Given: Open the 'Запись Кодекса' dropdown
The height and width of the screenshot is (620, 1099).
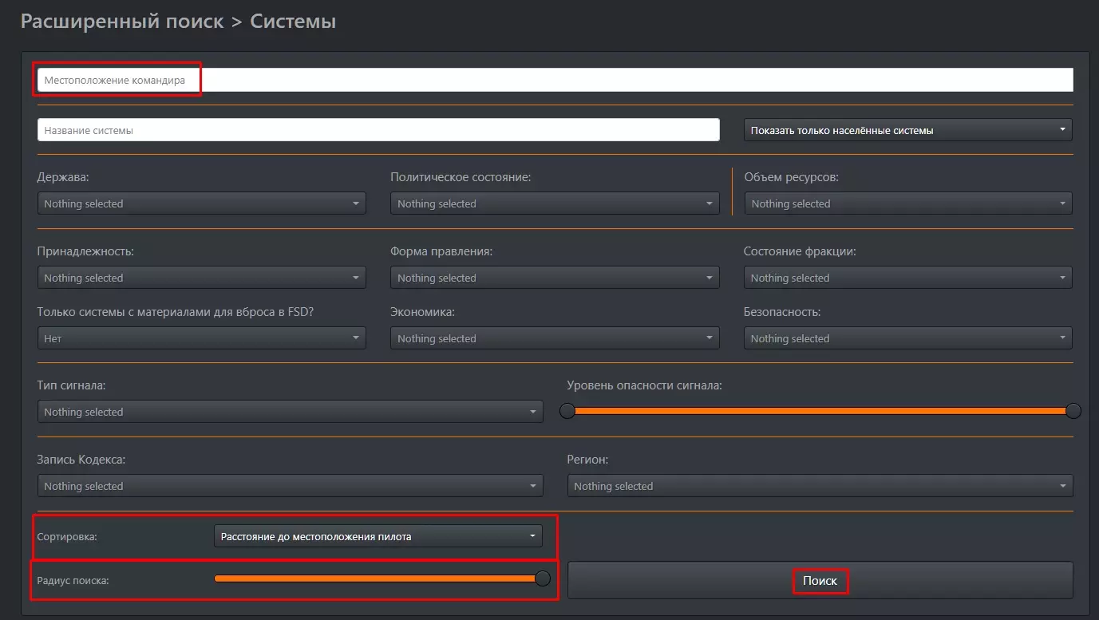Looking at the screenshot, I should pyautogui.click(x=290, y=486).
